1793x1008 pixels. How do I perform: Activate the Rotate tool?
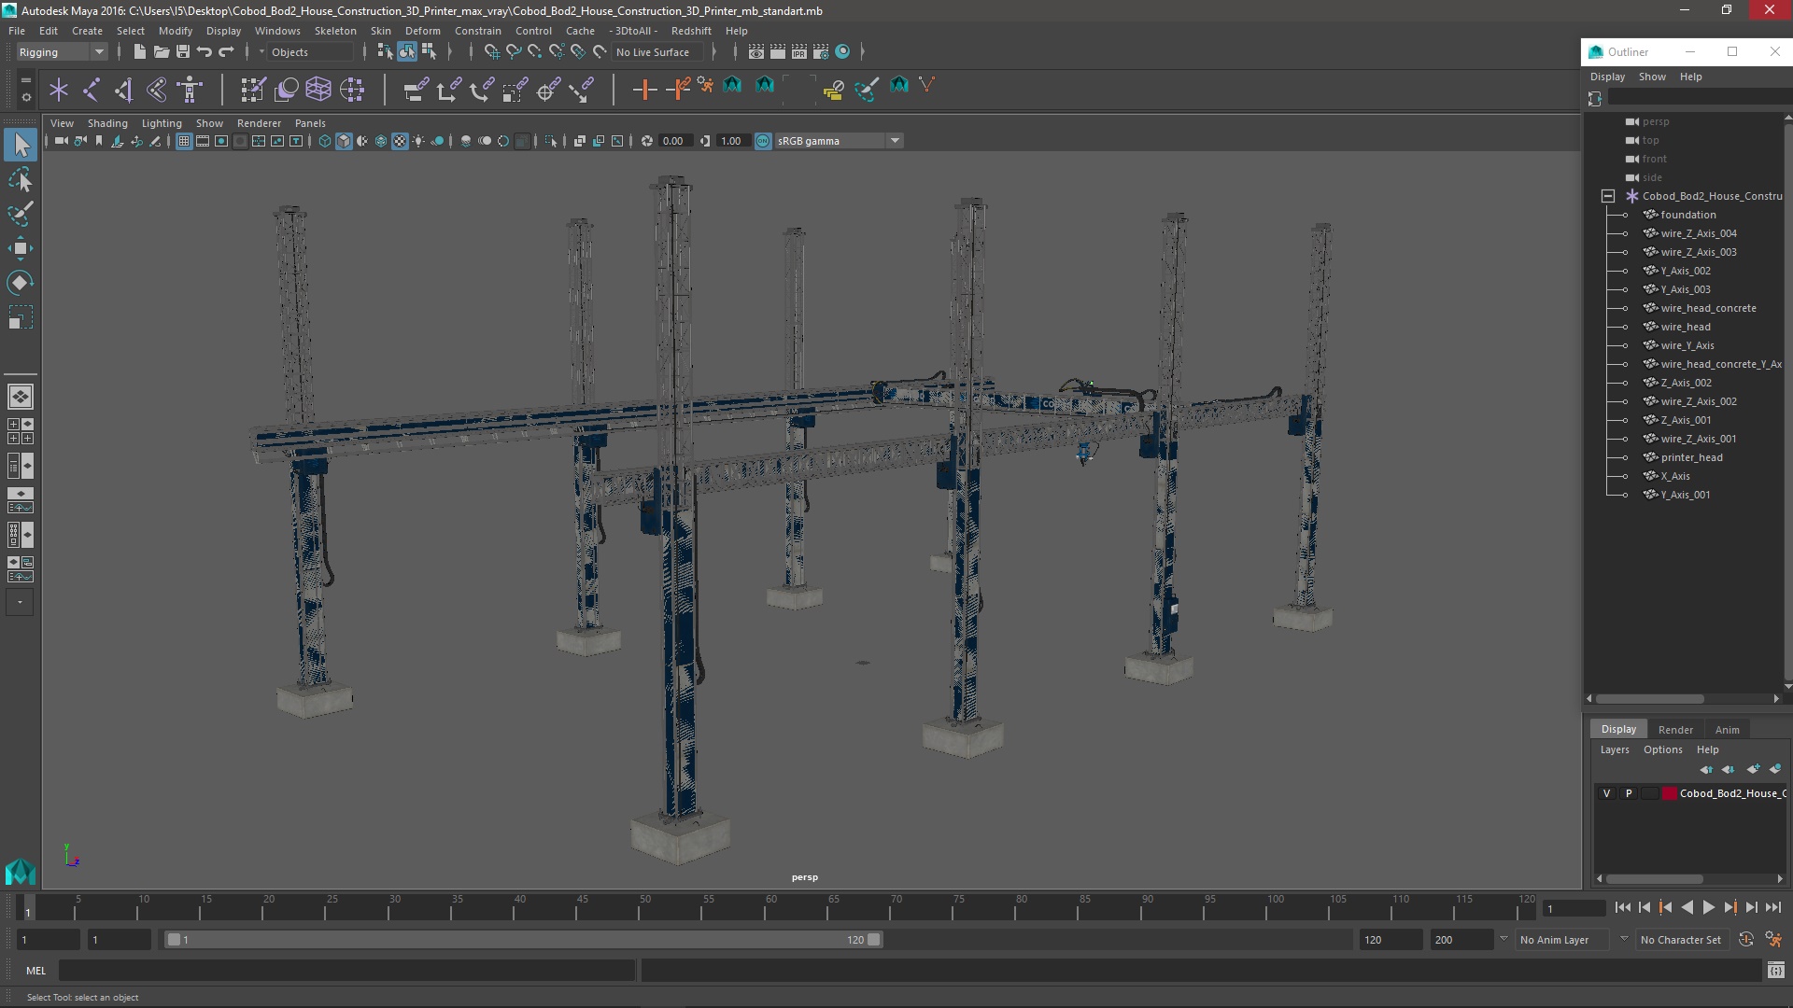[x=20, y=282]
